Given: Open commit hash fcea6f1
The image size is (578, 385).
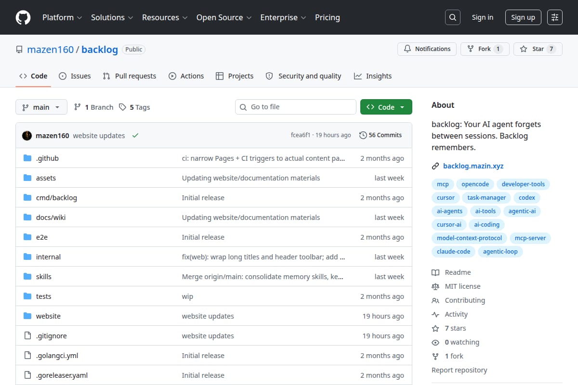Looking at the screenshot, I should tap(301, 135).
